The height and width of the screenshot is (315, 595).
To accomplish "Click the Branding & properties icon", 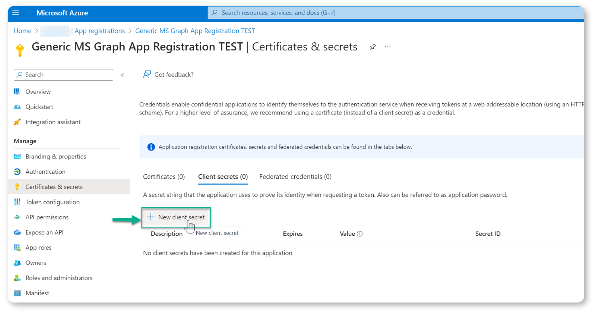I will click(x=17, y=156).
